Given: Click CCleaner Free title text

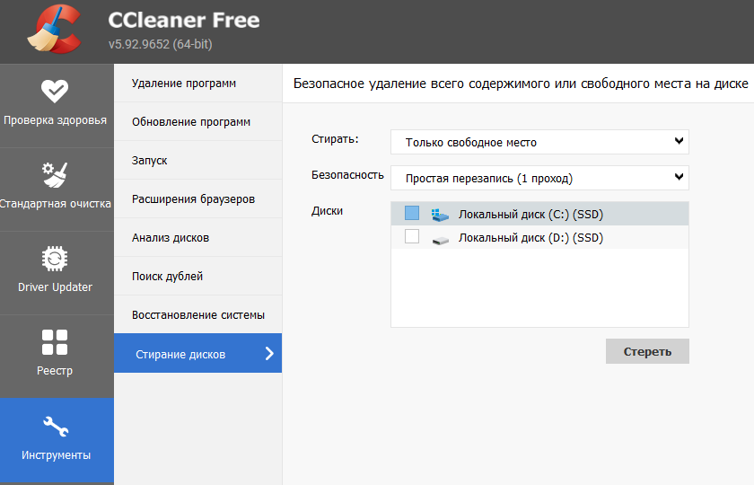Looking at the screenshot, I should click(x=184, y=20).
